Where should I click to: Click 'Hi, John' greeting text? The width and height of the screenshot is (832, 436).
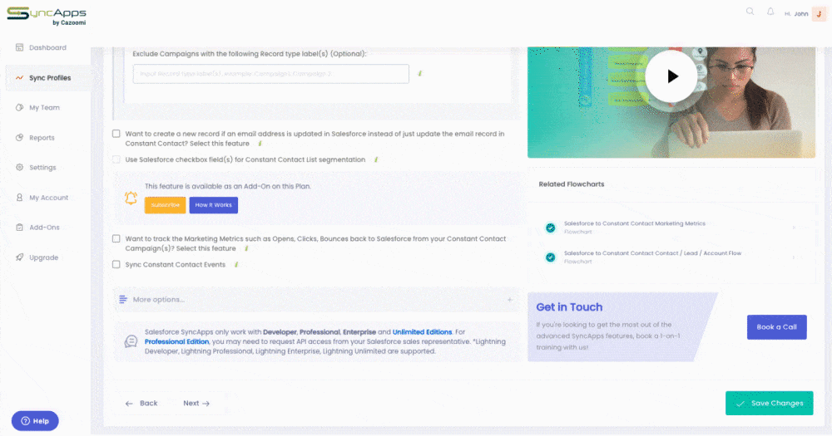click(x=796, y=14)
